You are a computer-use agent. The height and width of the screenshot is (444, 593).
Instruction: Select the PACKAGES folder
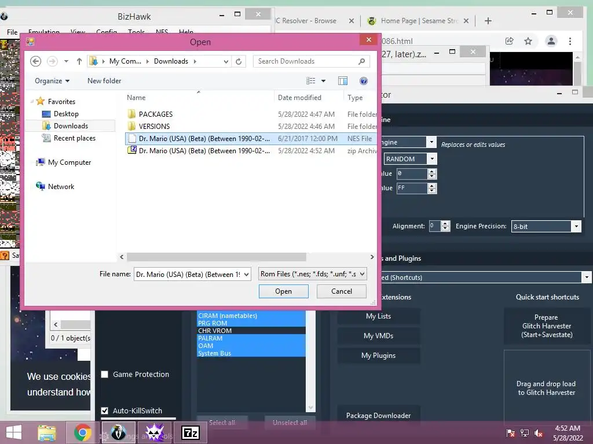tap(155, 114)
